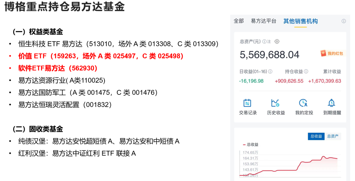This screenshot has width=355, height=181.
Task: Open 历史收益 chart icon
Action: coord(275,103)
